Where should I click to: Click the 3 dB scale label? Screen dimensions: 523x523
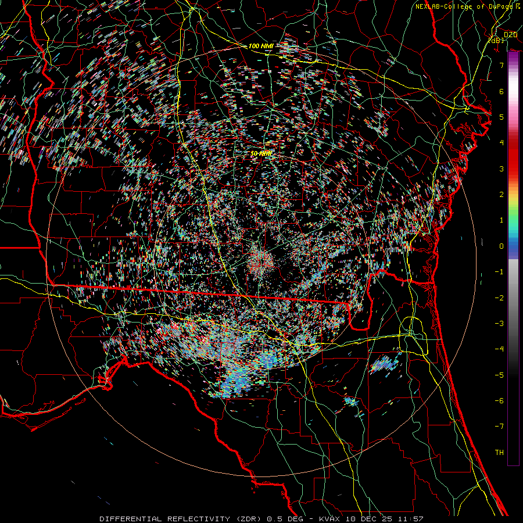click(x=501, y=169)
